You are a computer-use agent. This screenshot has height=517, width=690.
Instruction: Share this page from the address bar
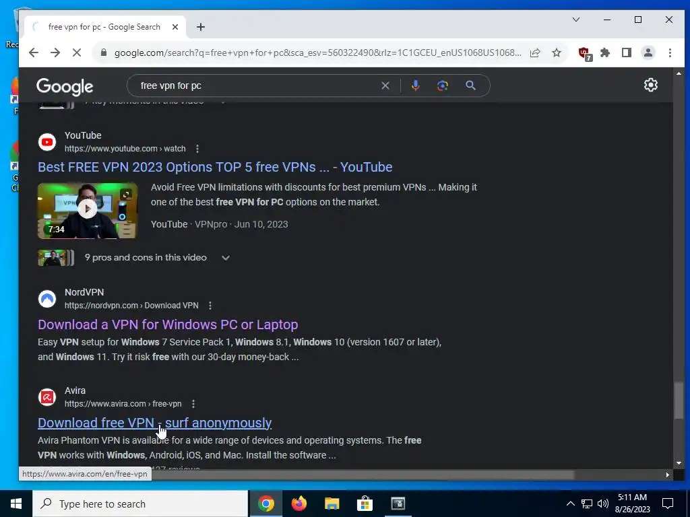coord(535,53)
